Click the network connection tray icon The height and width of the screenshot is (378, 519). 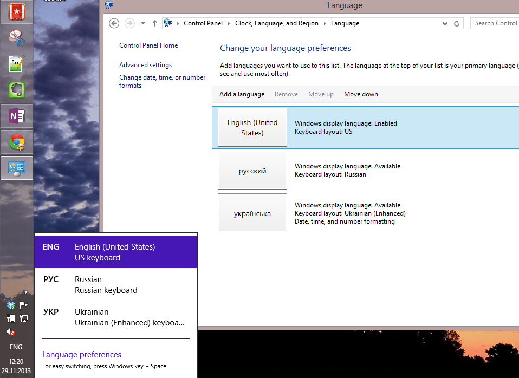pos(23,318)
